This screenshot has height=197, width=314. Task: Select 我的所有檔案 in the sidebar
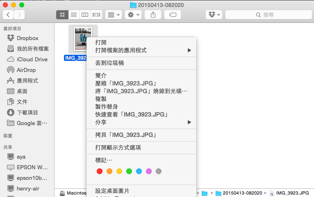27,49
